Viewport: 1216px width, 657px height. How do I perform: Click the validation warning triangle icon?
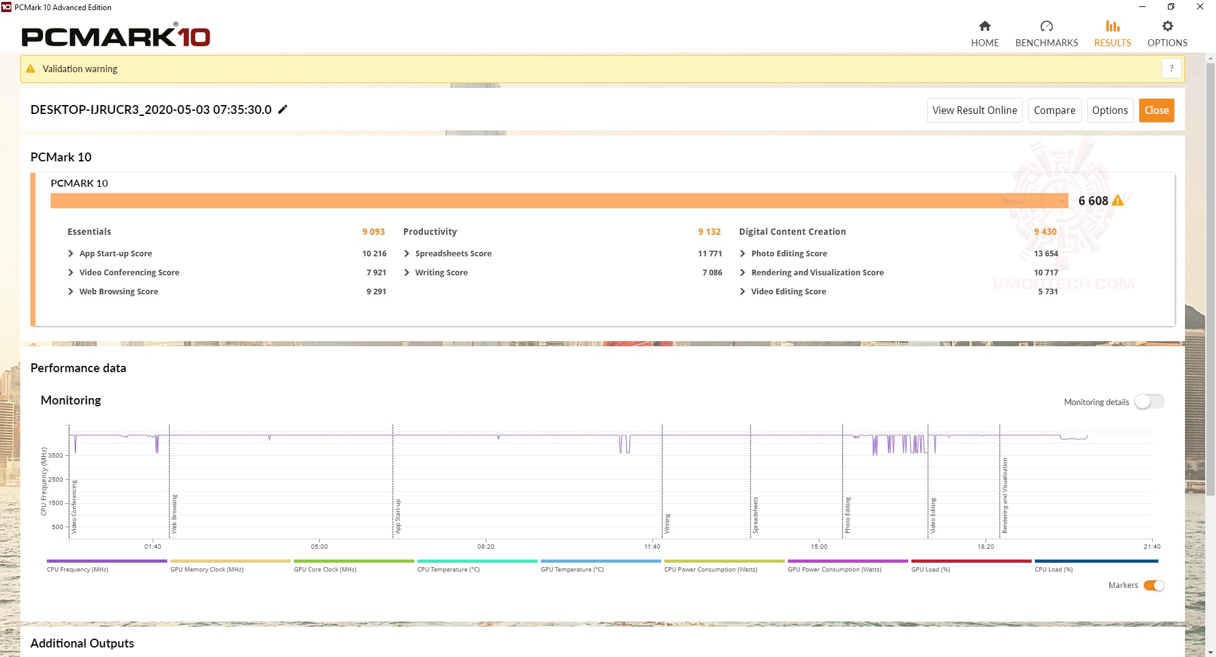pyautogui.click(x=30, y=69)
